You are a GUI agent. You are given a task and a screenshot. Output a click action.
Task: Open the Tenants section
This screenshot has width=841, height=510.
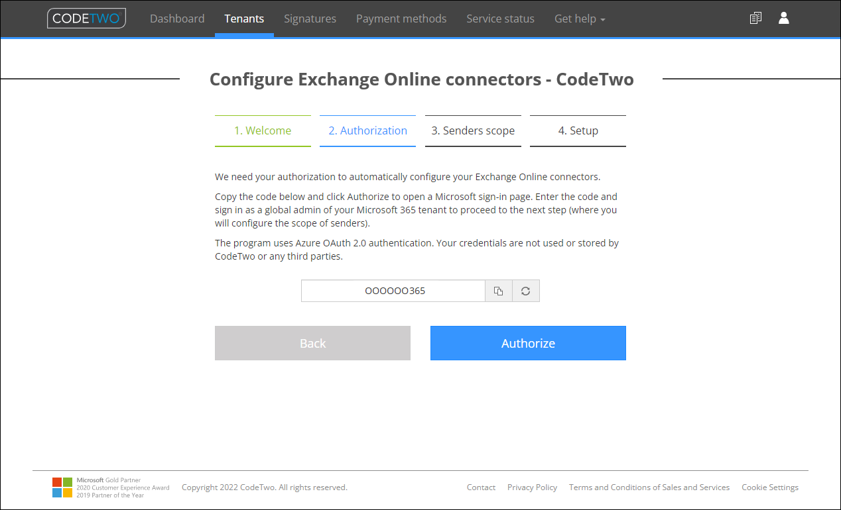pos(244,19)
